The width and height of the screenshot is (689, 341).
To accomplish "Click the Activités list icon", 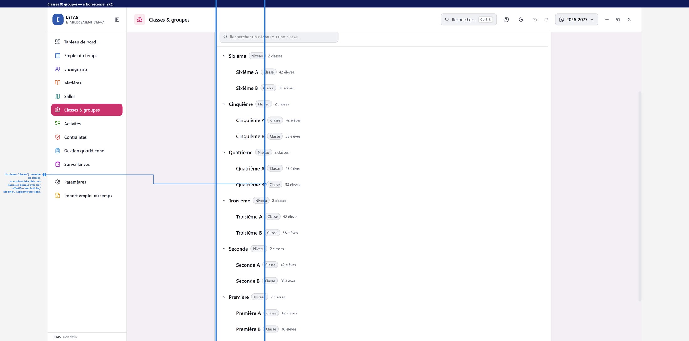I will tap(58, 124).
